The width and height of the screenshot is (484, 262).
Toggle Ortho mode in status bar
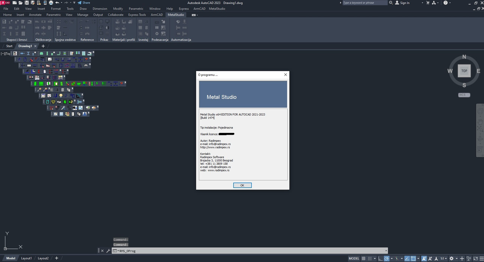tap(380, 258)
